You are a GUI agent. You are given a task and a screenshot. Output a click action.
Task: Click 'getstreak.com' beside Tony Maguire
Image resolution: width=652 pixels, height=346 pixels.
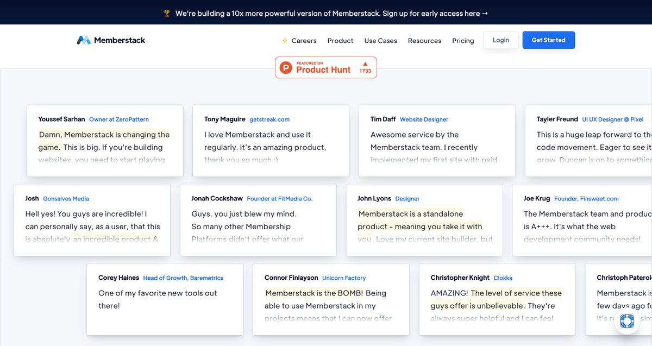269,119
